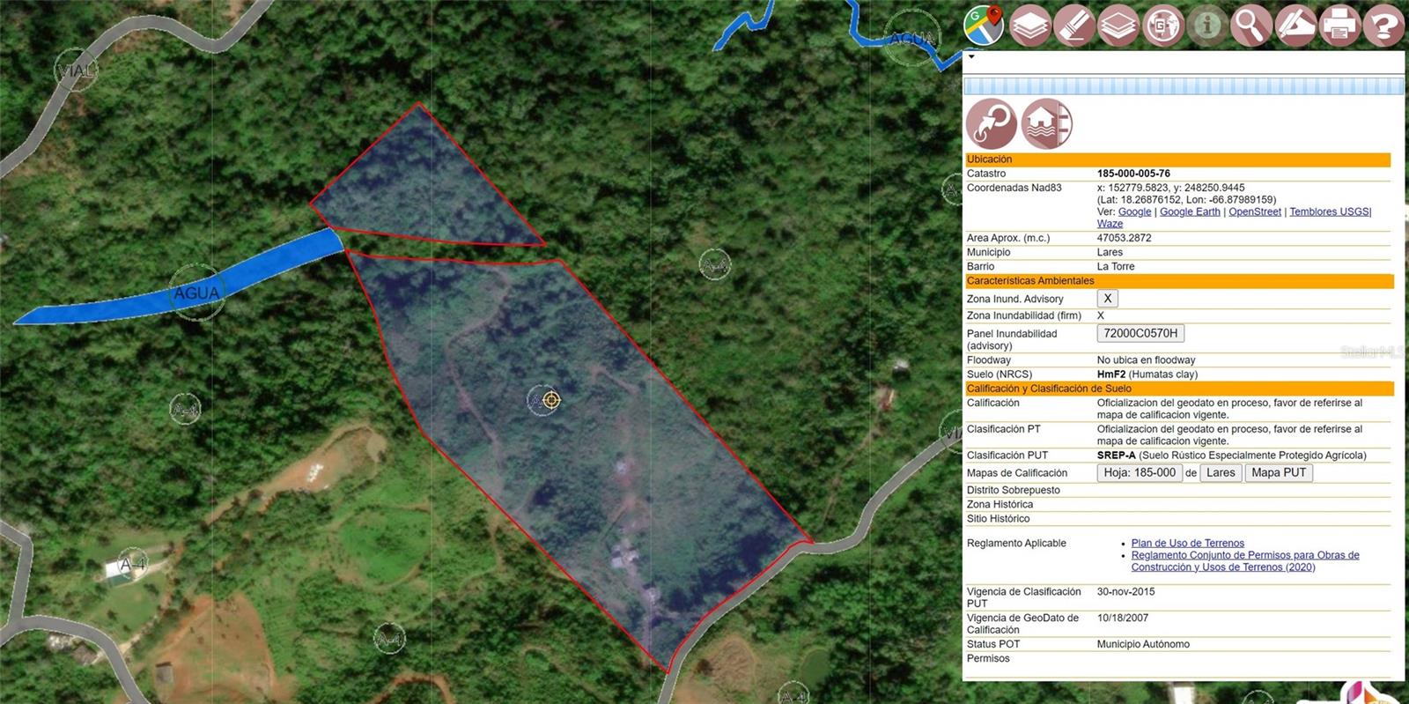This screenshot has width=1409, height=704.
Task: Open the magnifying glass search tool
Action: (1250, 26)
